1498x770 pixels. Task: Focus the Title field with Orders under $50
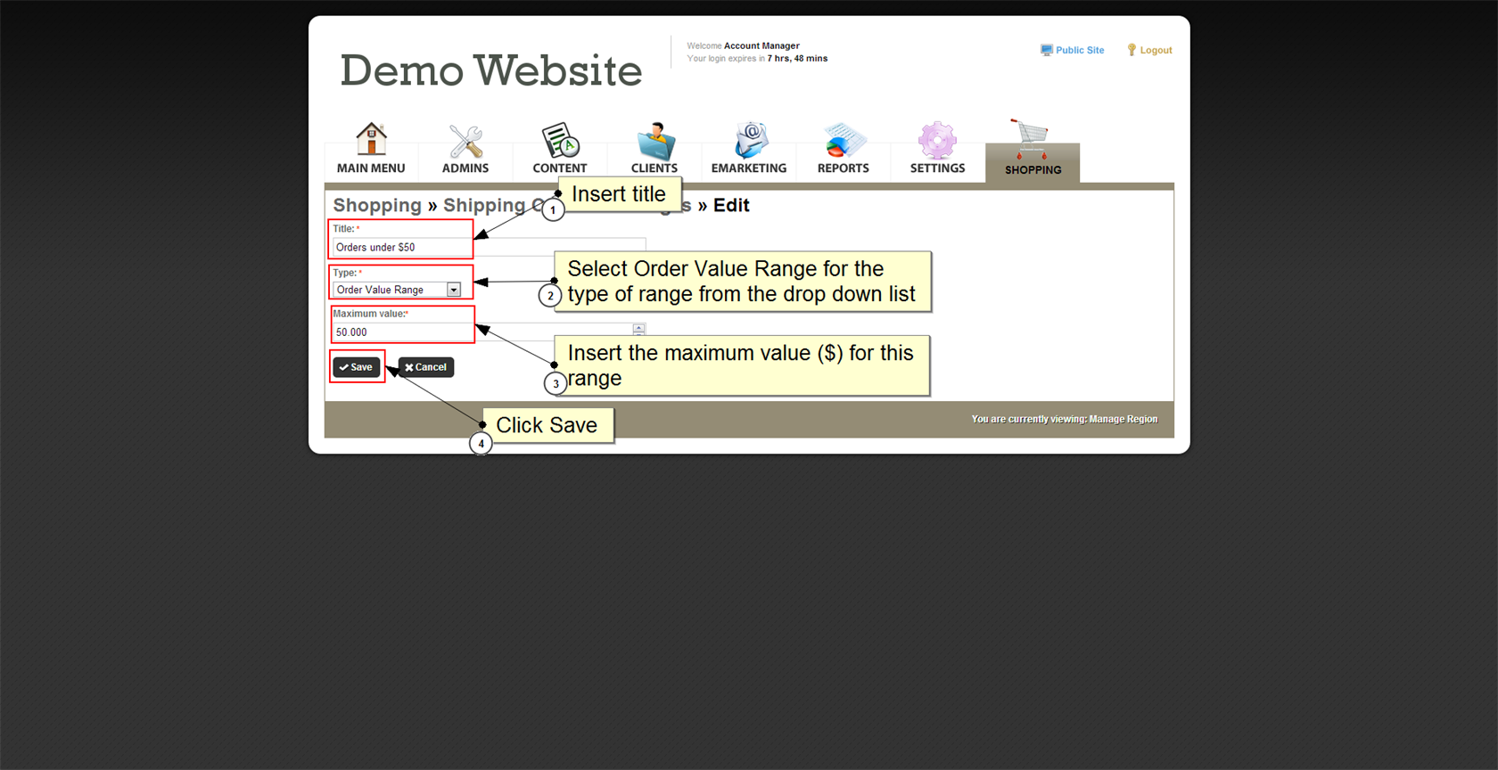pyautogui.click(x=400, y=247)
